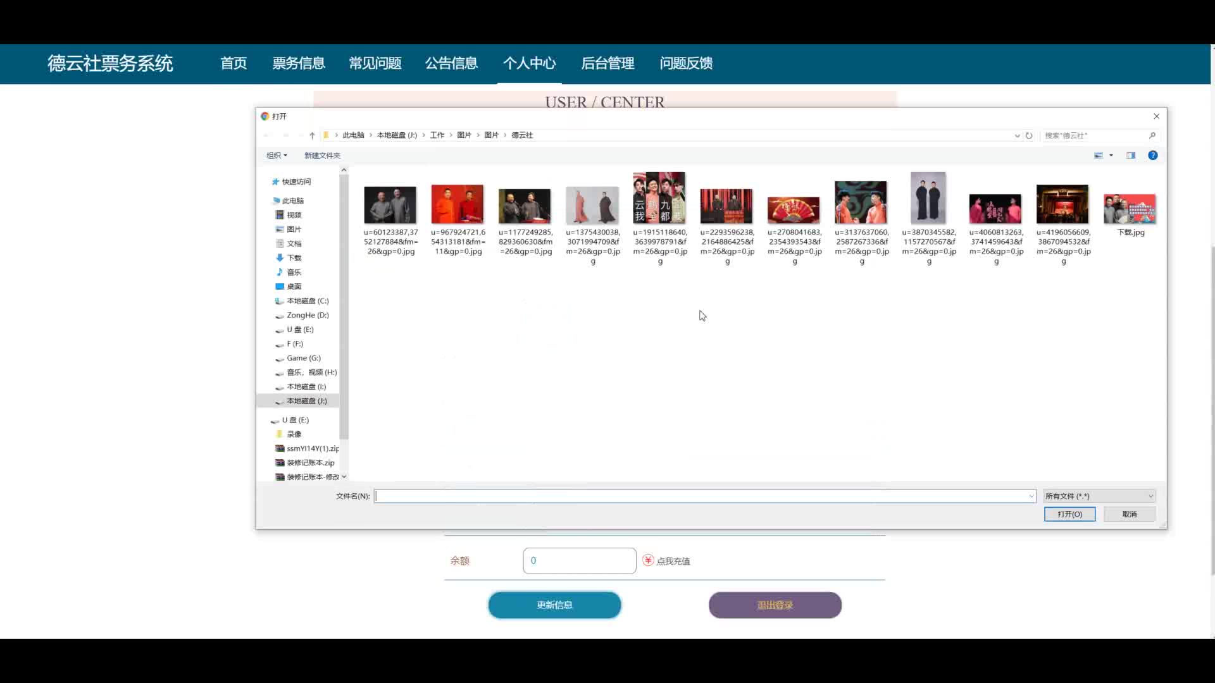
Task: Click the up-arrow navigation icon in the file dialog
Action: pyautogui.click(x=312, y=135)
